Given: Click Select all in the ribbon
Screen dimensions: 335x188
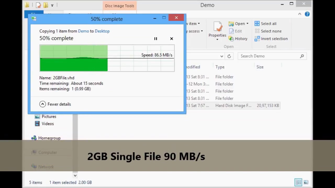Looking at the screenshot, I should tap(265, 23).
